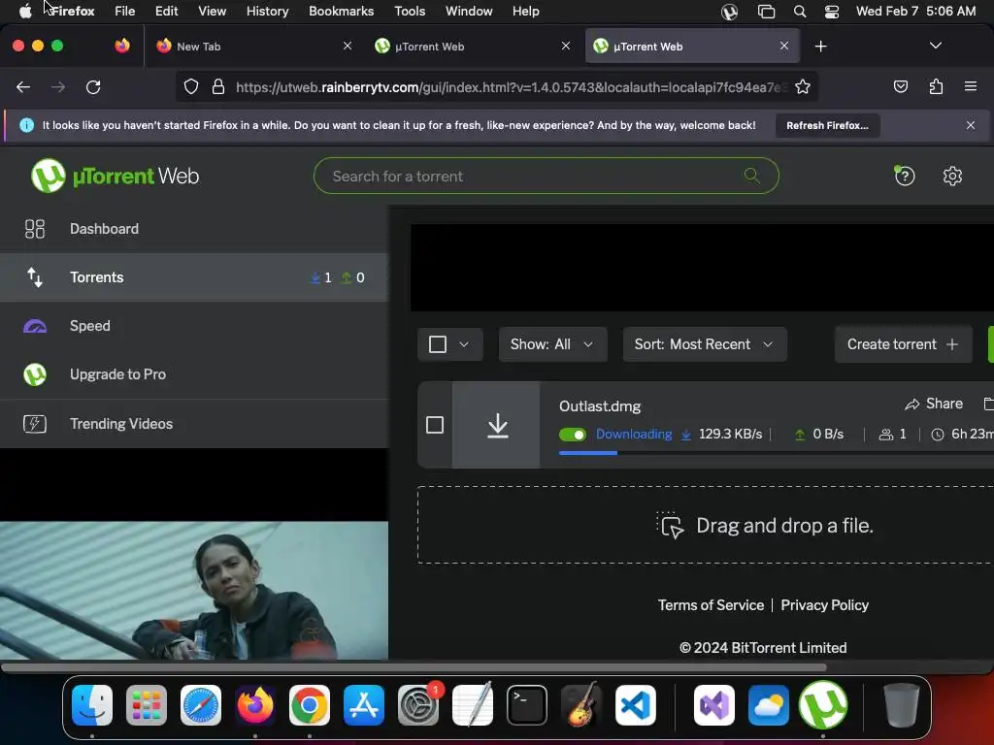This screenshot has height=745, width=994.
Task: Open Visual Studio Code from the Dock
Action: pos(635,705)
